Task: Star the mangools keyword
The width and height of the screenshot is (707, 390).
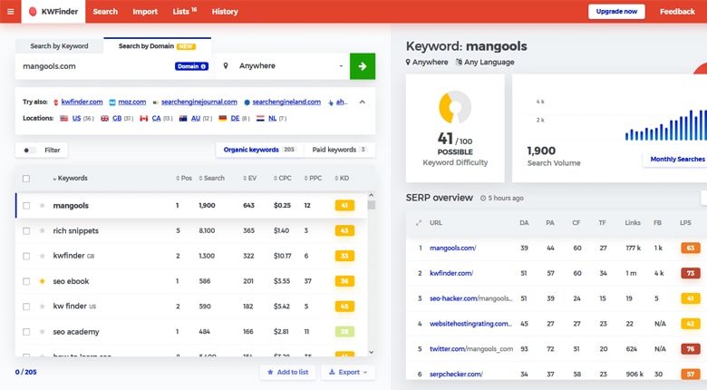Action: click(x=43, y=205)
